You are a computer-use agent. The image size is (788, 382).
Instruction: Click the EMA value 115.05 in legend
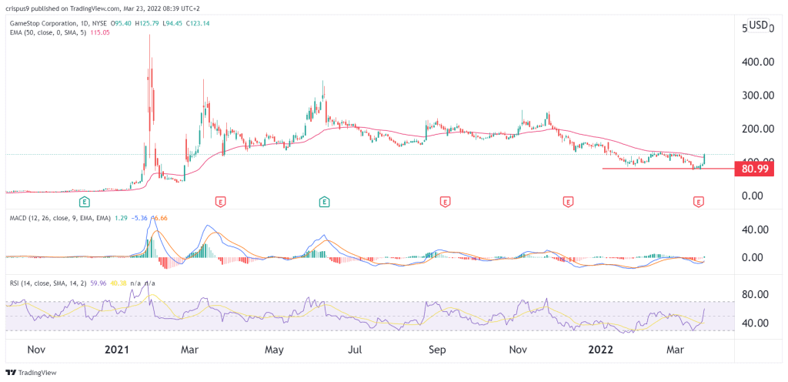[x=99, y=32]
